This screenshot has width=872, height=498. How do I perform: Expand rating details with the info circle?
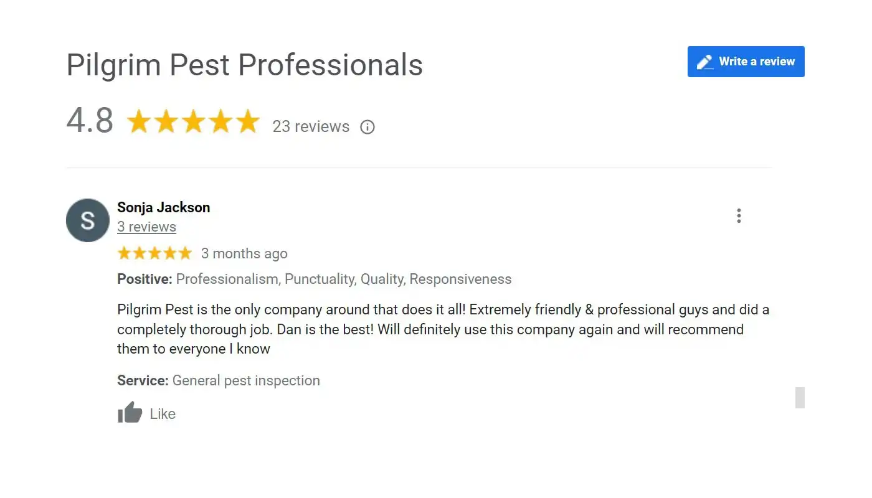[x=367, y=127]
